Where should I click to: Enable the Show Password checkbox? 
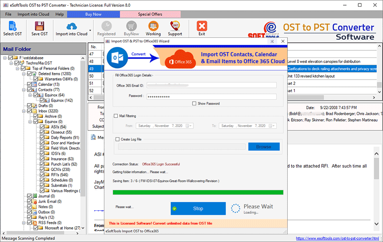[194, 104]
